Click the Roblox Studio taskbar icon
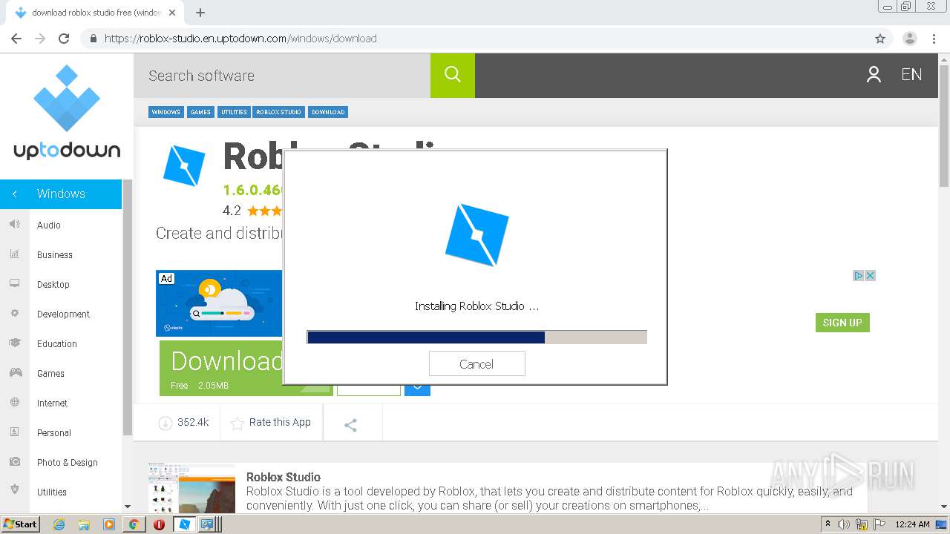950x534 pixels. pos(184,524)
